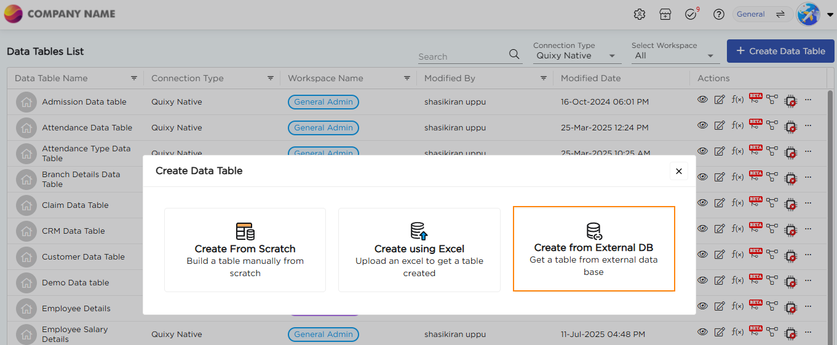Click more options ellipsis for Attendance Data Table

(x=808, y=126)
